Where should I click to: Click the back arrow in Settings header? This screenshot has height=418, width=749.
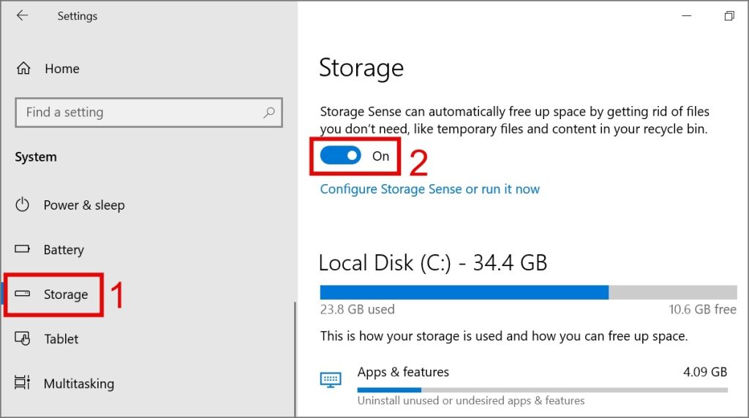click(x=22, y=15)
